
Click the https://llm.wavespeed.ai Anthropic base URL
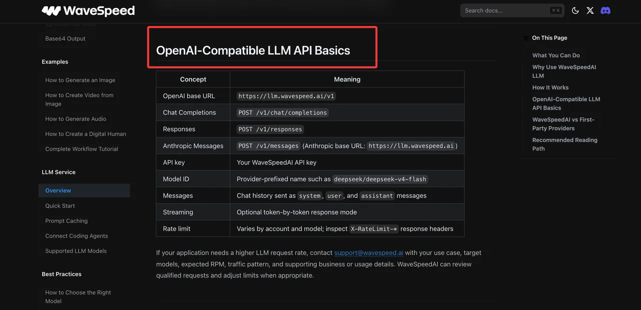pyautogui.click(x=411, y=146)
